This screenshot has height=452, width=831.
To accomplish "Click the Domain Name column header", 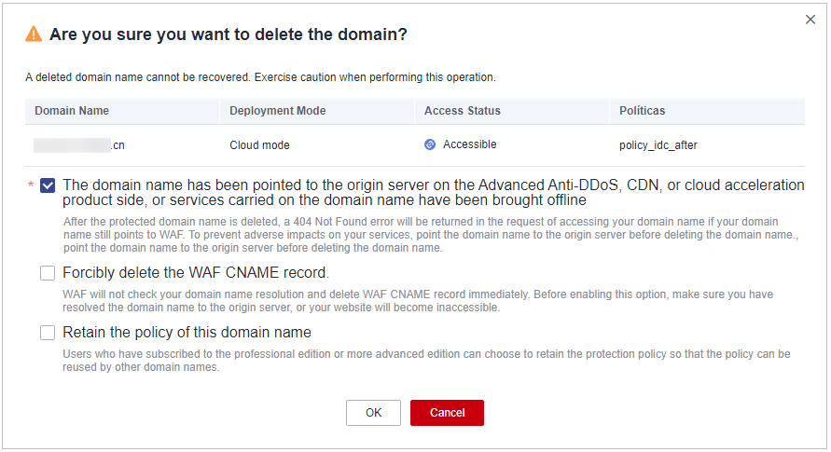I will (72, 111).
